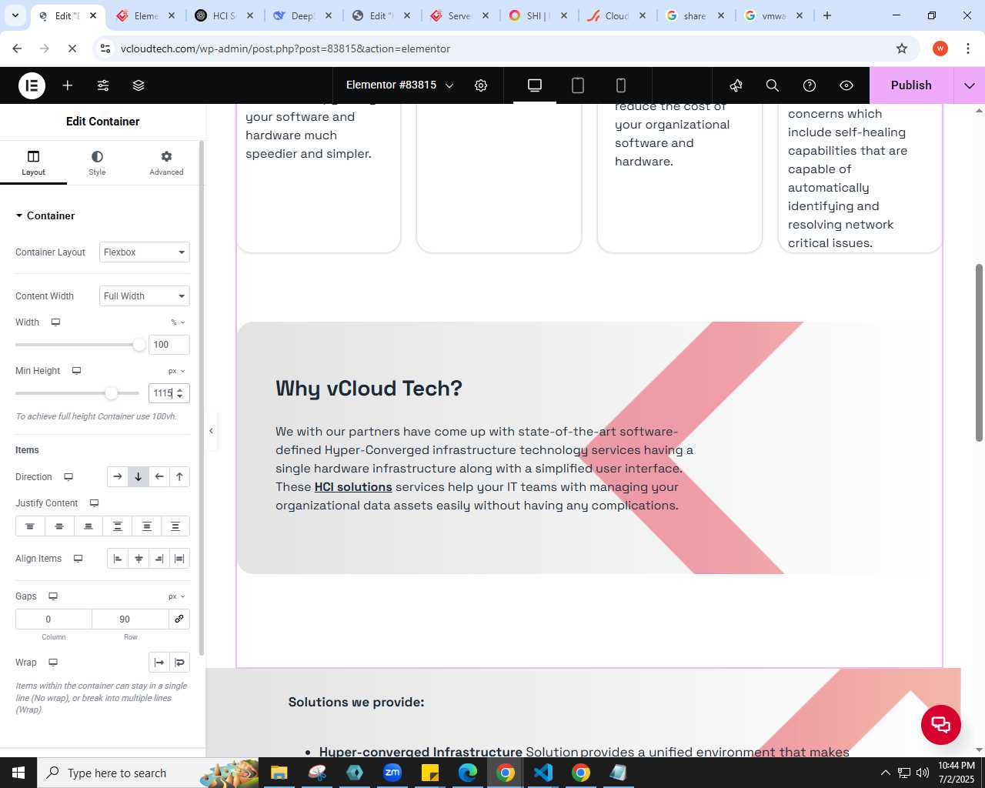Open Publish options arrow
Viewport: 985px width, 788px height.
pyautogui.click(x=970, y=85)
